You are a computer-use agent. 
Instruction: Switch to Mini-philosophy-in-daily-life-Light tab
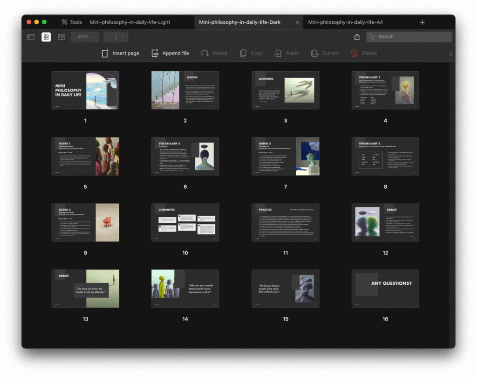click(x=130, y=22)
